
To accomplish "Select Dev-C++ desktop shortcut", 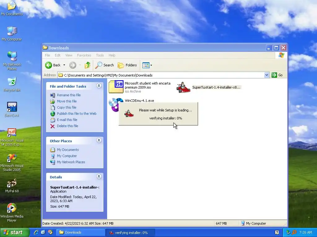I will [x=12, y=109].
